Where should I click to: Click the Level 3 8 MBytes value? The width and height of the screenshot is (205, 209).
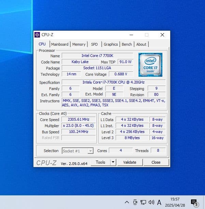(132, 138)
